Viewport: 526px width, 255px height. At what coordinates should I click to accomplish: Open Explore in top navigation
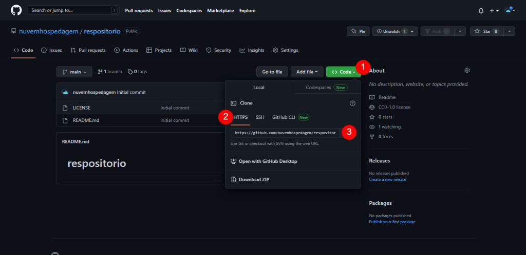coord(247,11)
